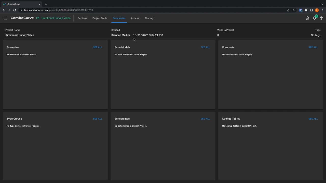Open Chrome's three-dot menu
The image size is (326, 183).
click(322, 10)
